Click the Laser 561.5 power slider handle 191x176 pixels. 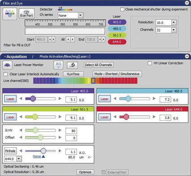pyautogui.click(x=35, y=117)
